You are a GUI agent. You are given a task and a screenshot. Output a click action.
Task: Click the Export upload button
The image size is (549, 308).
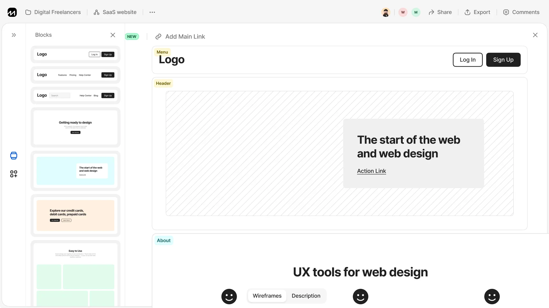click(x=477, y=12)
